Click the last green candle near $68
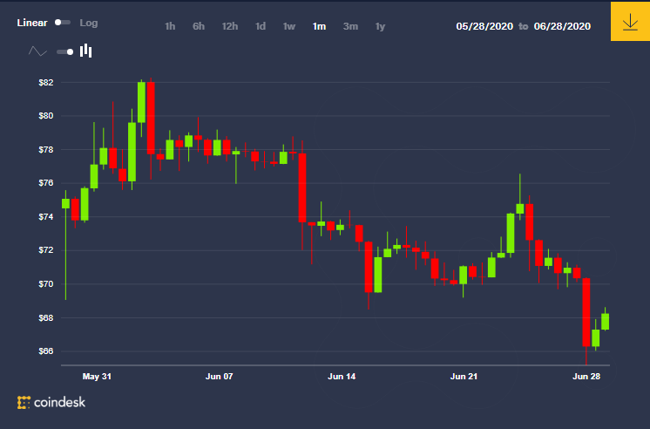650x429 pixels. coord(606,322)
